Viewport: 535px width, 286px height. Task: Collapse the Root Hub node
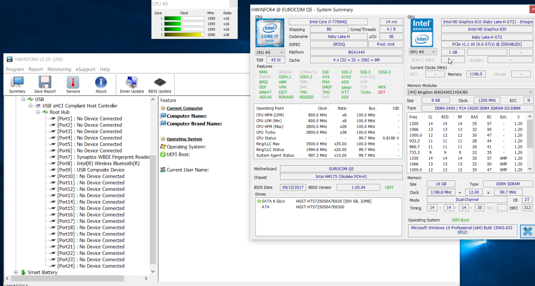pyautogui.click(x=38, y=112)
